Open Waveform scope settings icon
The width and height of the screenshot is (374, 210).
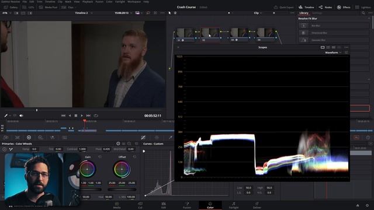(x=347, y=52)
